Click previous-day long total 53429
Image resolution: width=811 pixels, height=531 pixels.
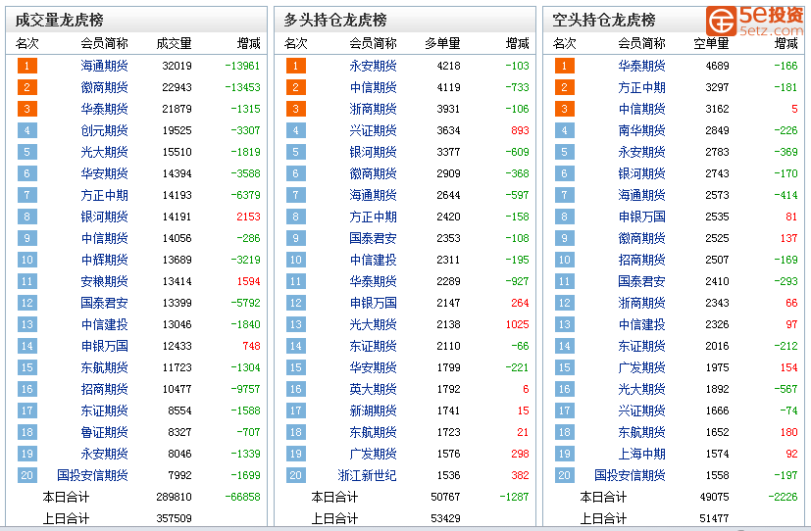445,518
